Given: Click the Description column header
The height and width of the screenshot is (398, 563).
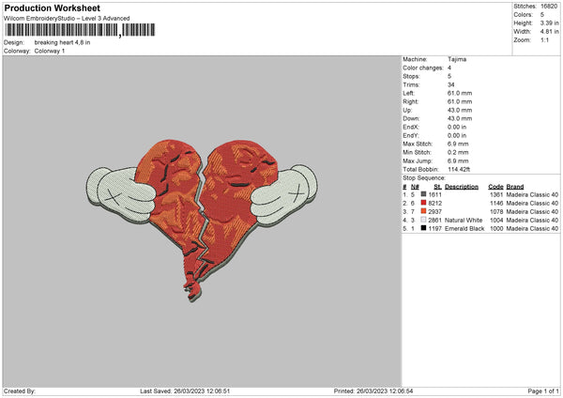Looking at the screenshot, I should click(462, 187).
